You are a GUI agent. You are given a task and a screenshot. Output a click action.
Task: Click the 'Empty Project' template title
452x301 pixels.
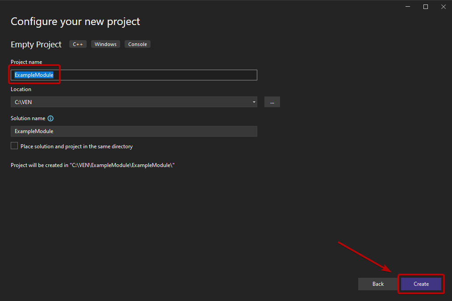click(36, 45)
